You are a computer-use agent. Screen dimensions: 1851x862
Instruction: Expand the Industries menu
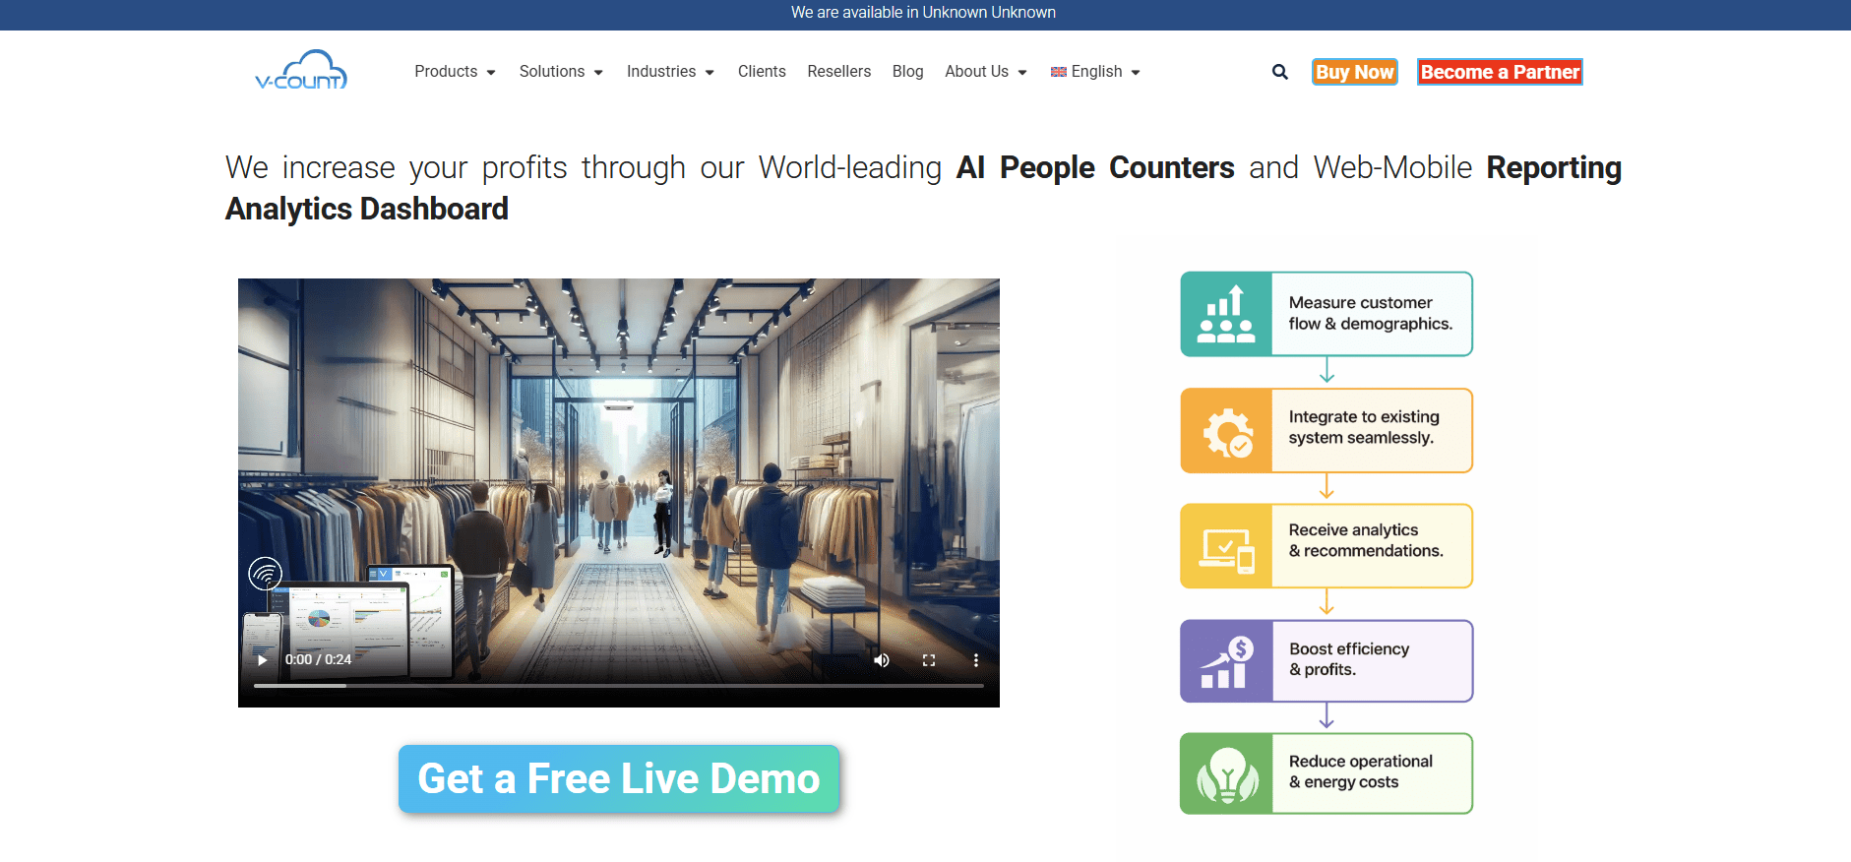pyautogui.click(x=670, y=72)
